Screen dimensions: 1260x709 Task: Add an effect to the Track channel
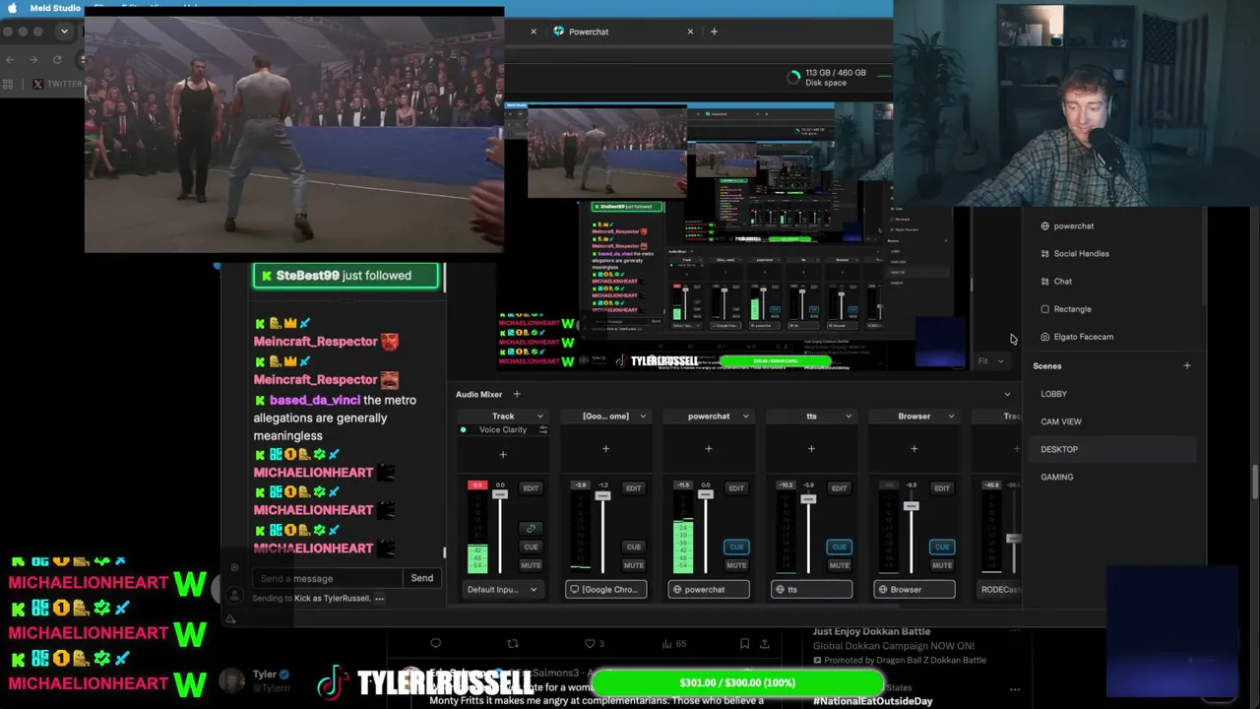coord(503,454)
